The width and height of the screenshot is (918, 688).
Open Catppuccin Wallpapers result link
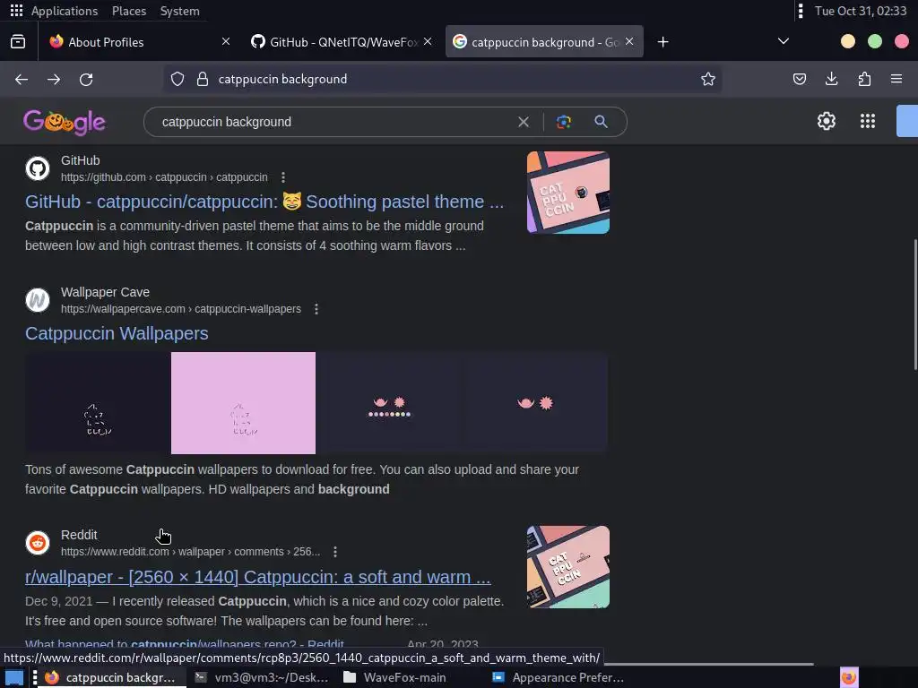tap(117, 333)
